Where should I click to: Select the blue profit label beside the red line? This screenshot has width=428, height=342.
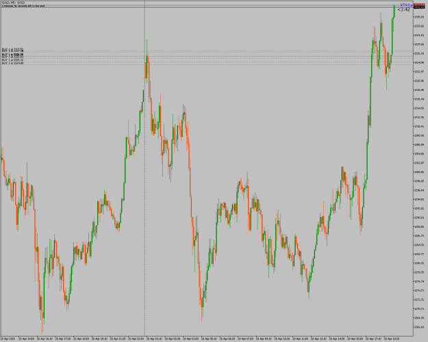tap(407, 5)
